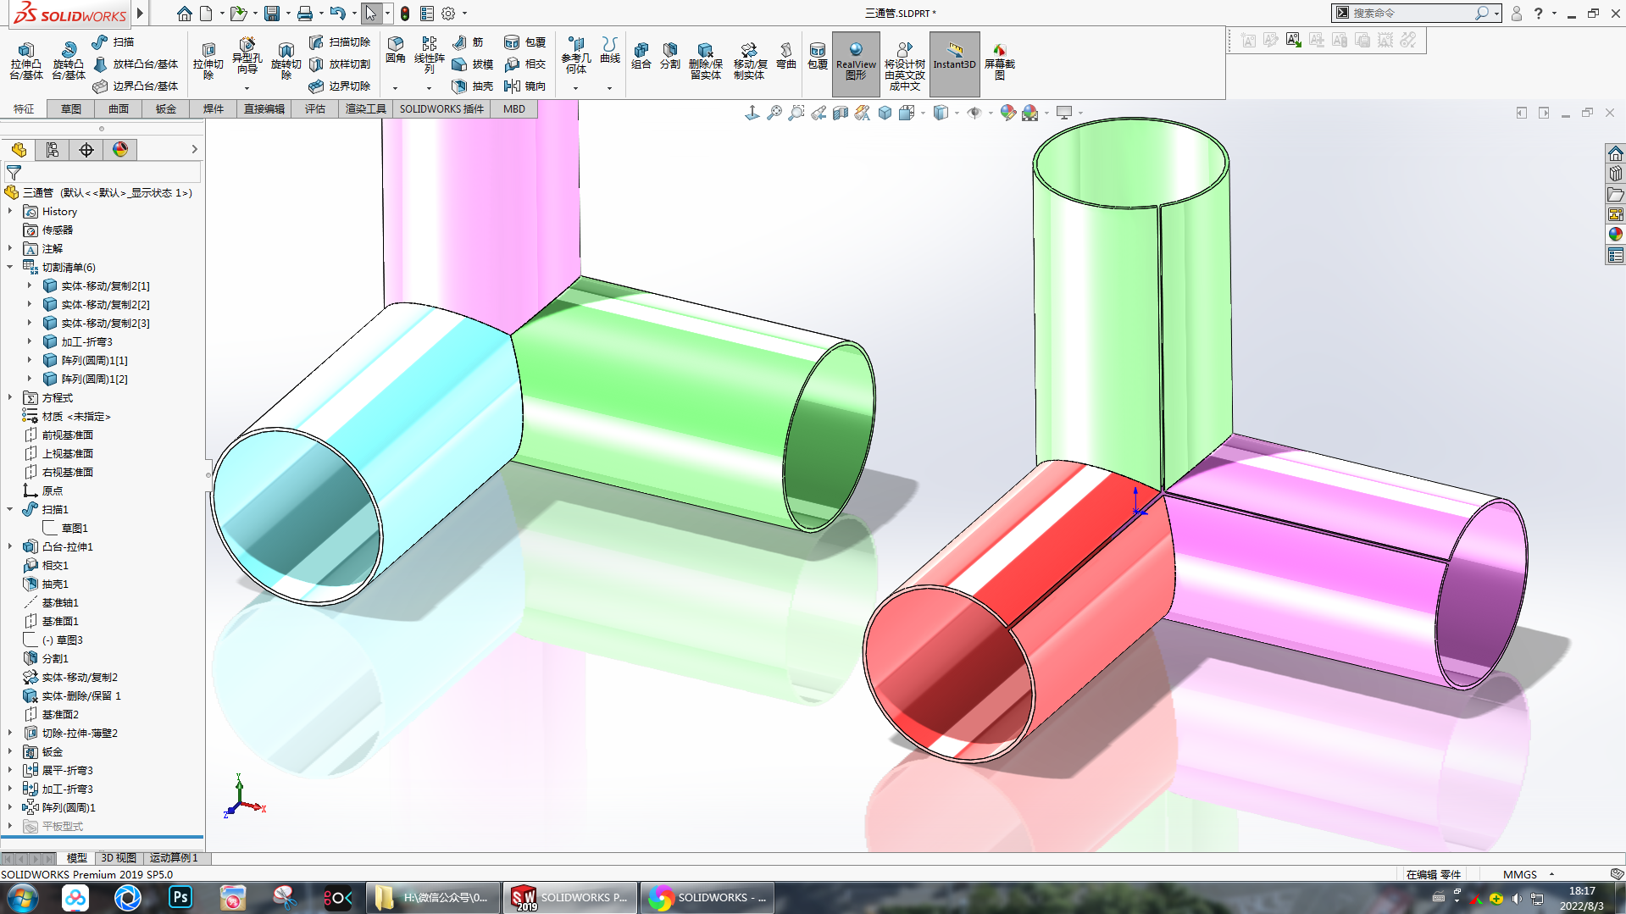This screenshot has height=914, width=1626.
Task: Choose the 扫描 sweep tool
Action: click(x=113, y=42)
